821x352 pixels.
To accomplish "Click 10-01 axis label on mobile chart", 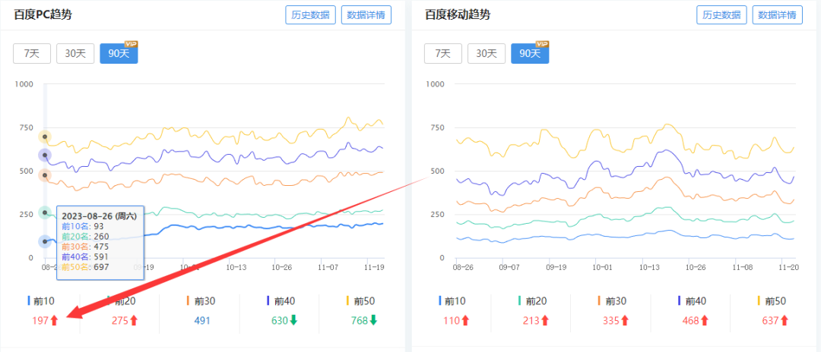I will pyautogui.click(x=601, y=266).
